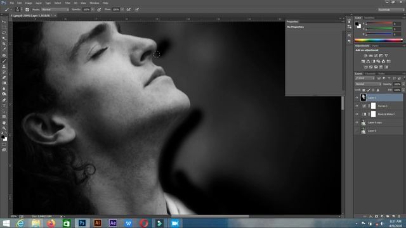The width and height of the screenshot is (406, 228).
Task: Select the Horizontal Type tool
Action: pos(4,106)
